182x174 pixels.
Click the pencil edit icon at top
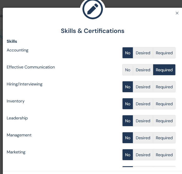pyautogui.click(x=92, y=9)
